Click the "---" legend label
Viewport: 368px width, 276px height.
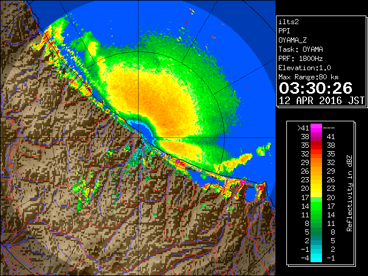tap(329, 128)
